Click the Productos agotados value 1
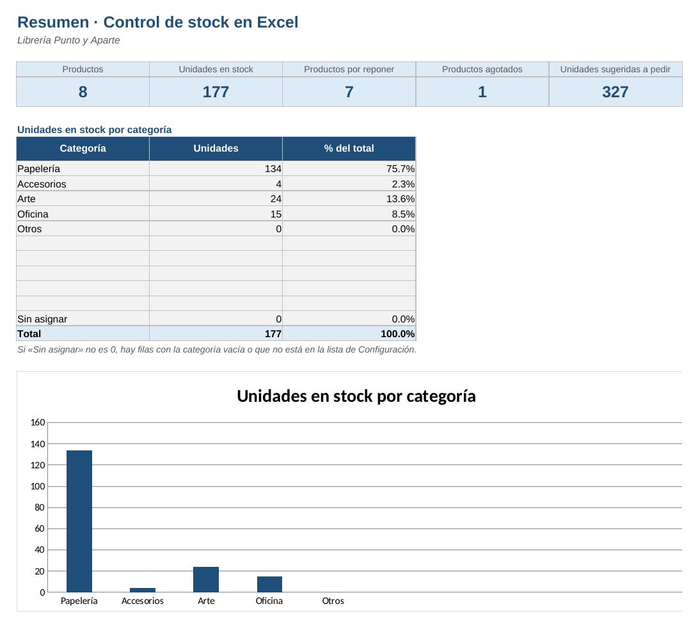The width and height of the screenshot is (698, 627). (x=482, y=91)
